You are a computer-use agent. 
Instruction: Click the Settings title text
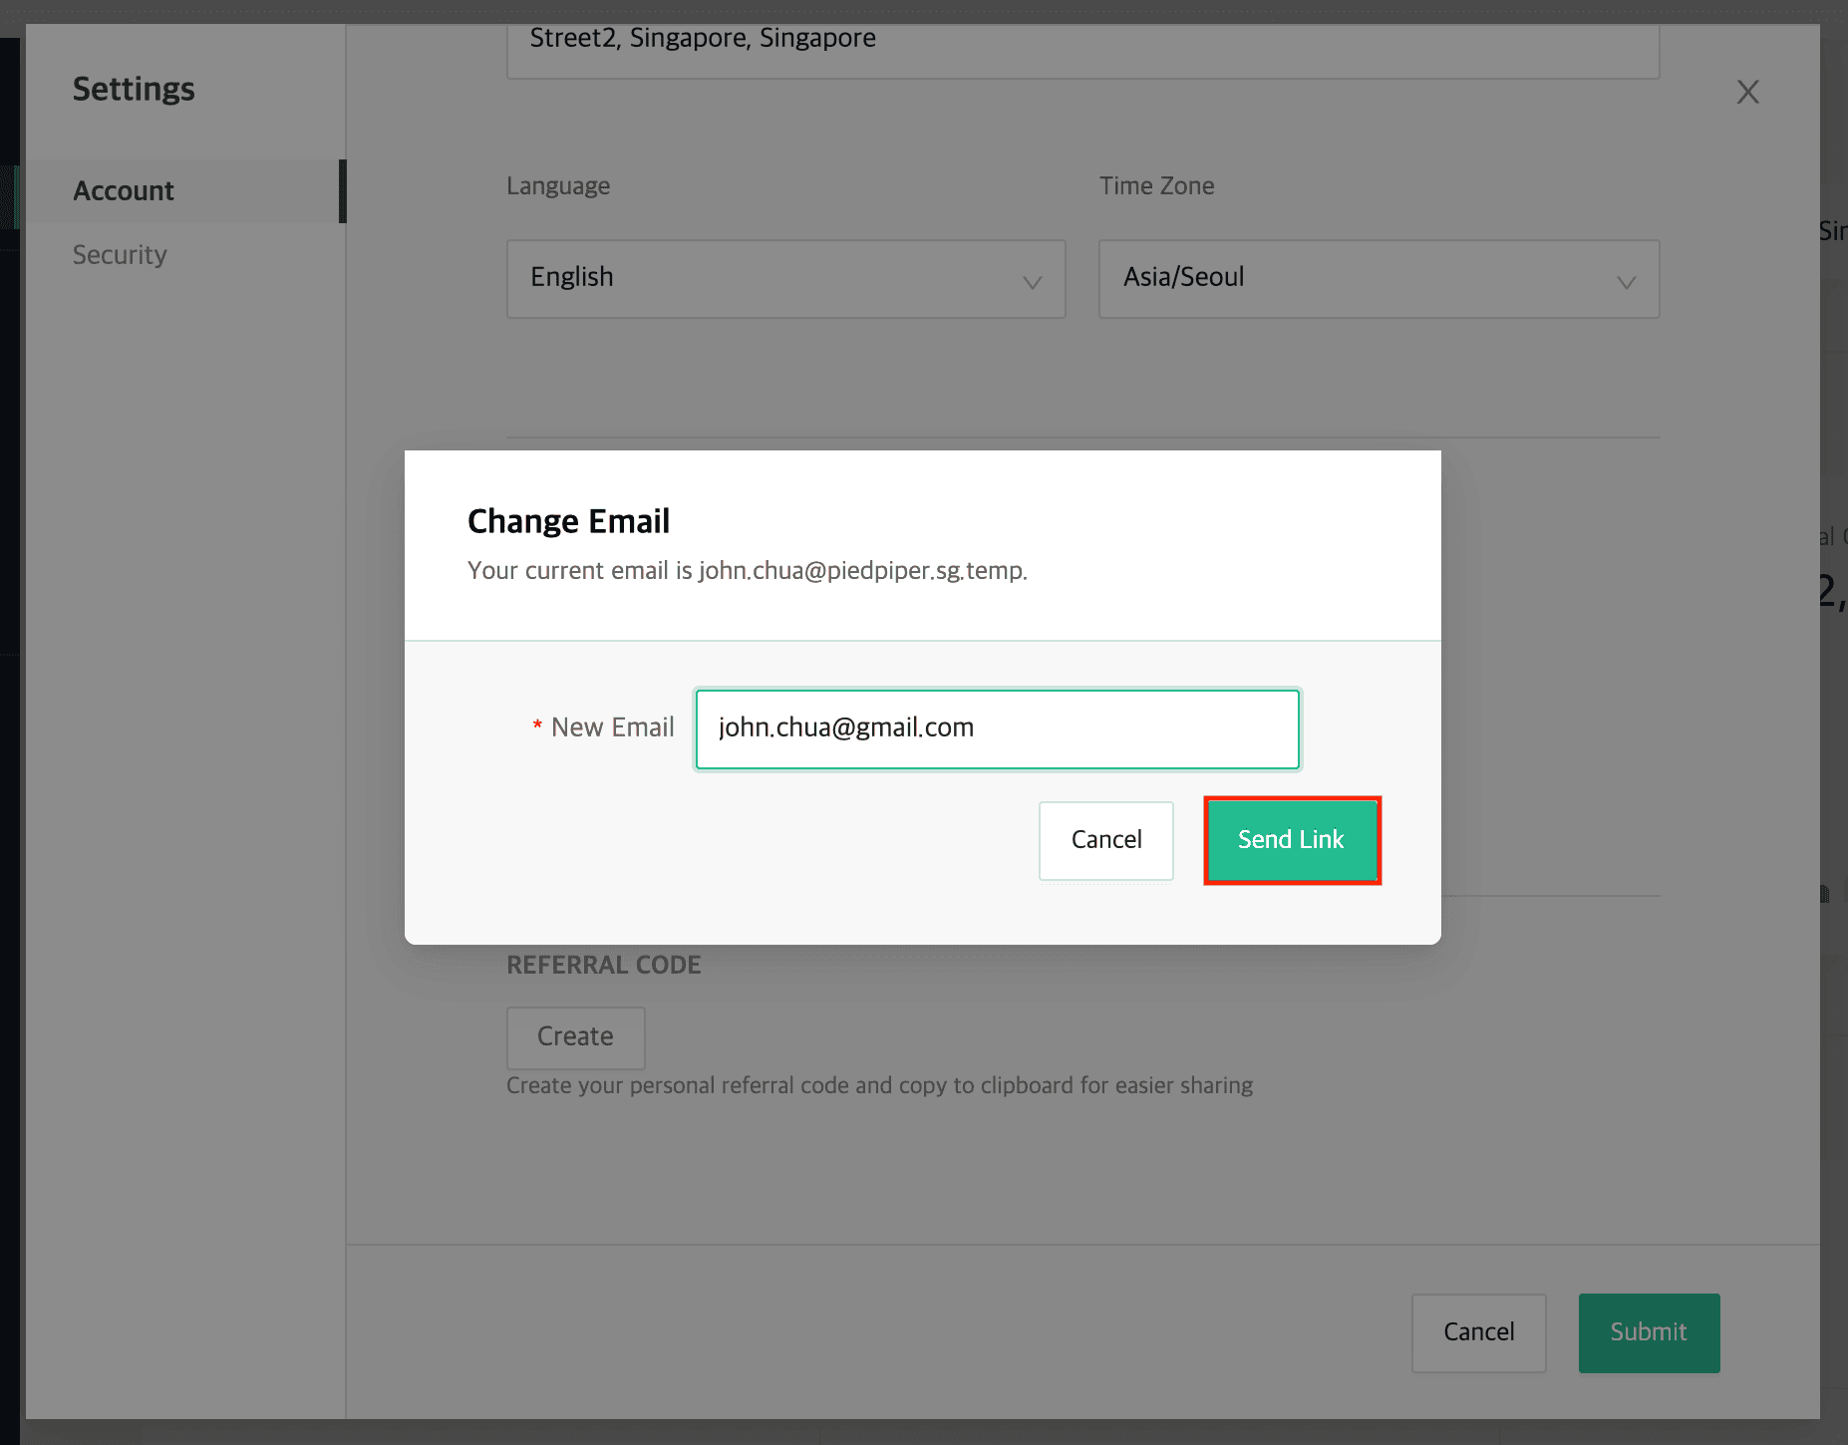pos(134,89)
